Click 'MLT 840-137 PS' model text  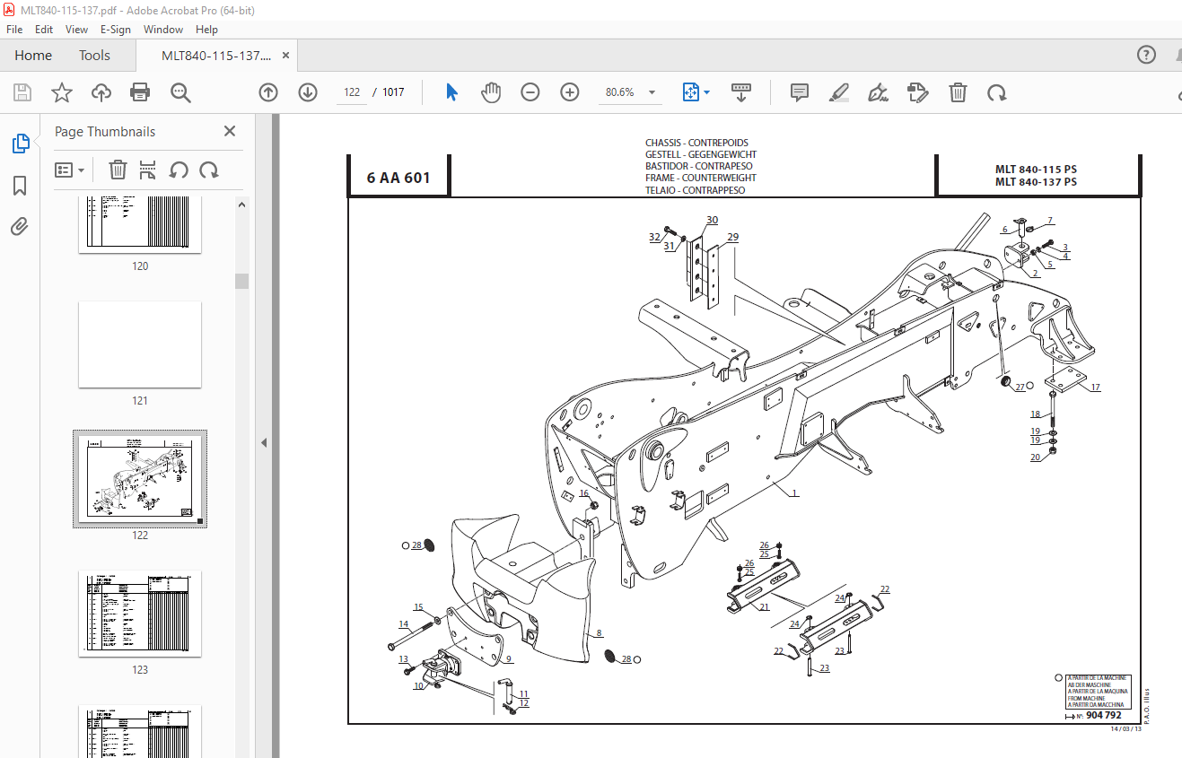1036,182
